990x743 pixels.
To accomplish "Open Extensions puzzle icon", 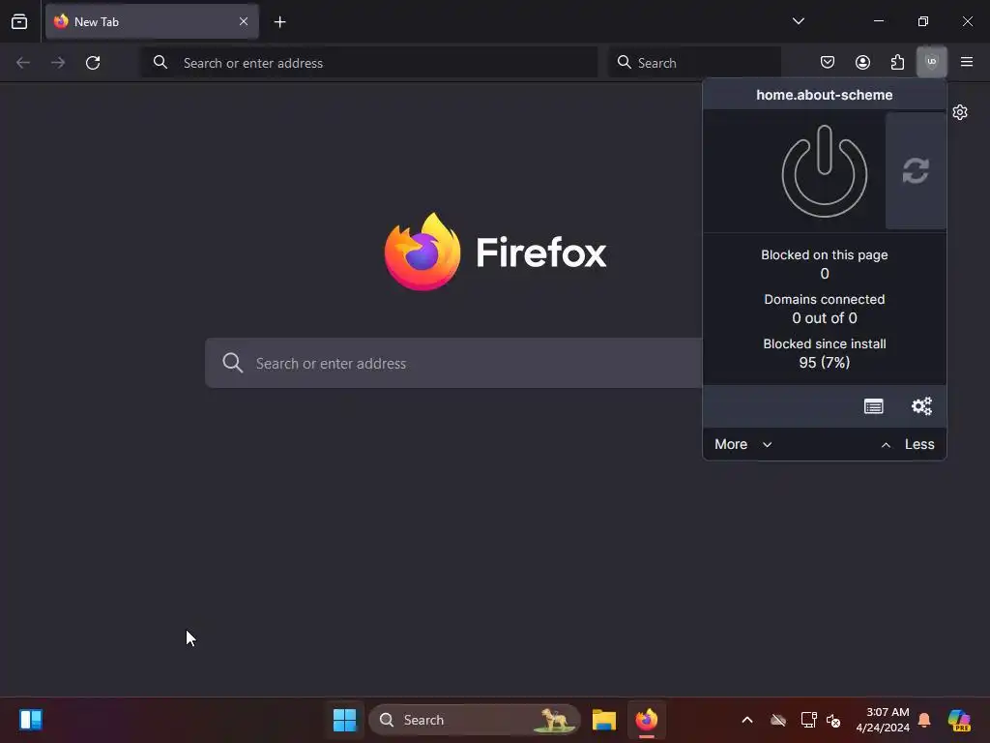I will (897, 62).
